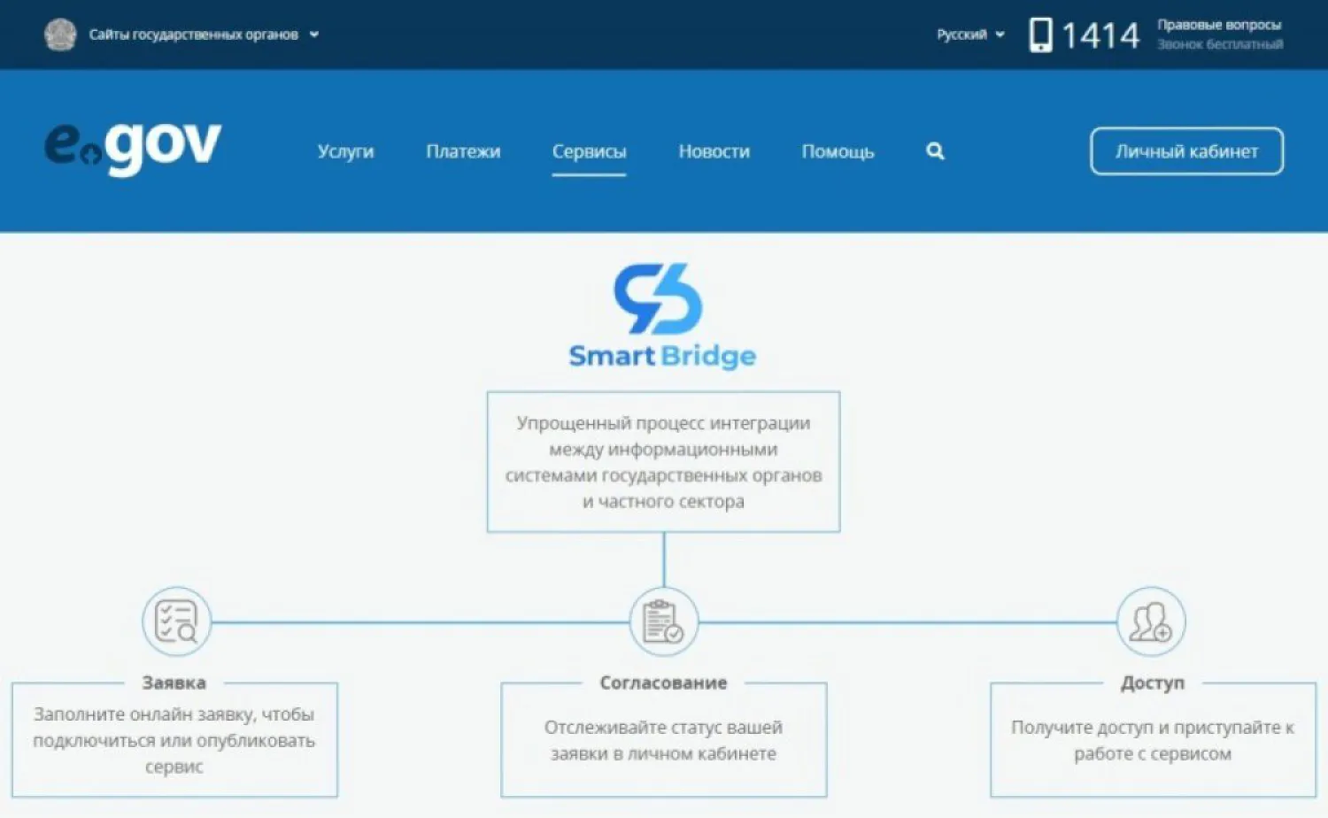
Task: Click the 'Упрощенный процесс интеграции' description box
Action: tap(663, 462)
